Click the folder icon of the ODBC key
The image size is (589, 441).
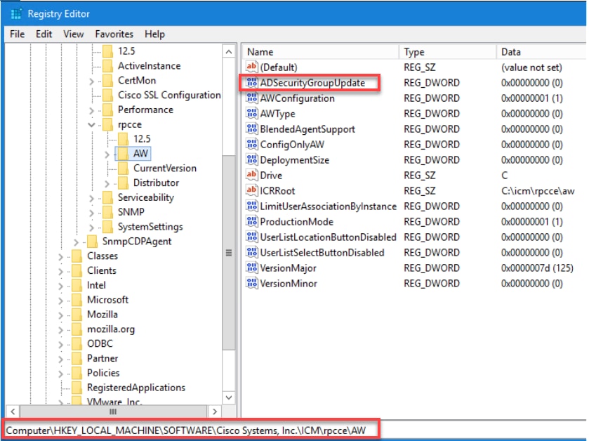77,343
